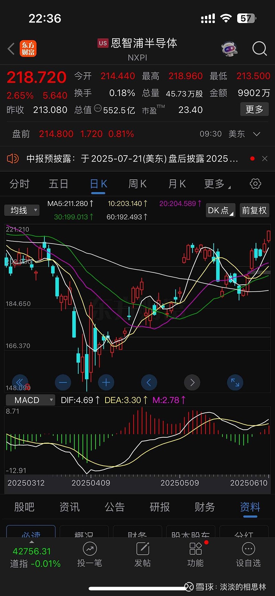Switch to the 分时 tab
Viewport: 275px width, 596px height.
20,184
